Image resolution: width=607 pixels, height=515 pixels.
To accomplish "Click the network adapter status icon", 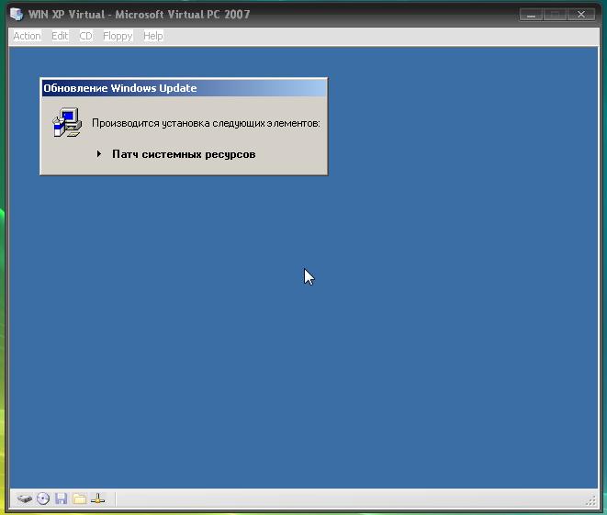I will click(97, 498).
